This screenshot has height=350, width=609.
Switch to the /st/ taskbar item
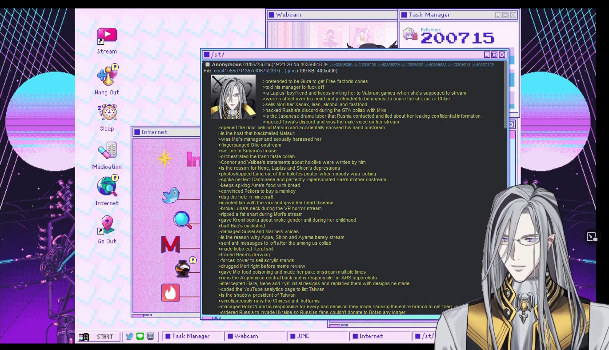pyautogui.click(x=424, y=336)
